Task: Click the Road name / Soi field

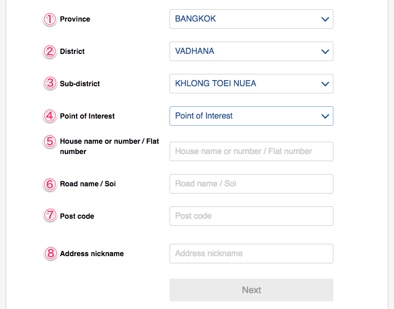Action: coord(251,184)
